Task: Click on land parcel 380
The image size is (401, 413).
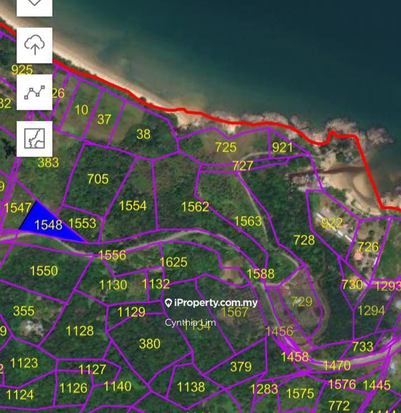Action: [149, 344]
